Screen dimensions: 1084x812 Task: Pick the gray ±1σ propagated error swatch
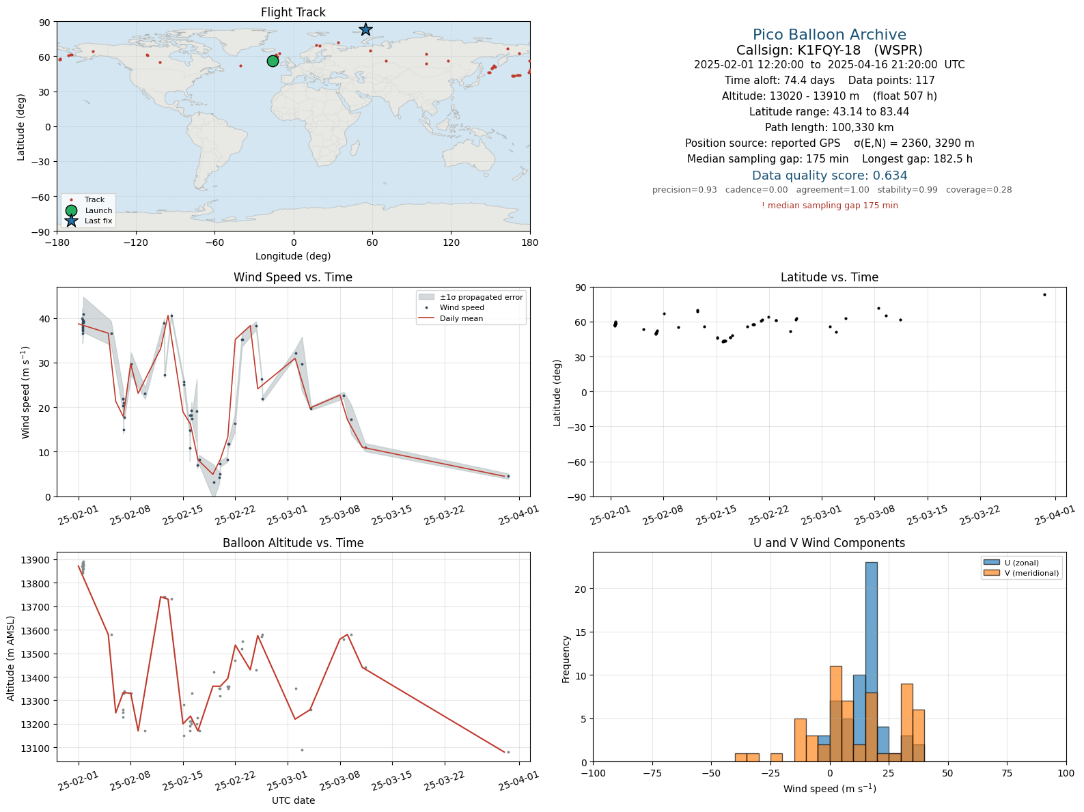click(426, 297)
